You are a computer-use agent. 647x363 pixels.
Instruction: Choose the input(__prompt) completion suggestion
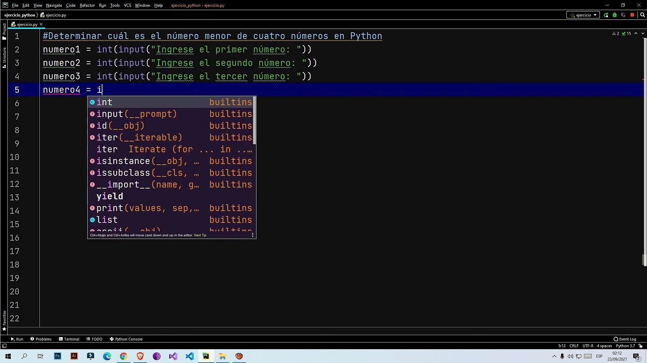(x=136, y=114)
